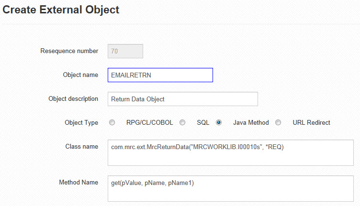The image size is (360, 206).
Task: Click the "RPG/CL/COBOL" option text
Action: pos(149,122)
